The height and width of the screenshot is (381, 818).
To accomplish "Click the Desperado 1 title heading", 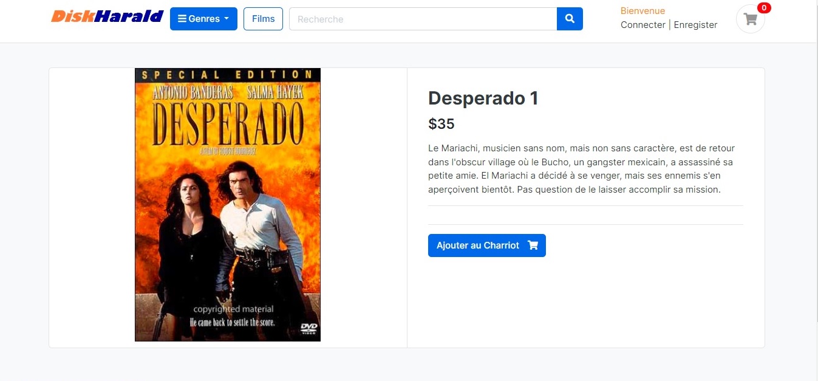I will 483,98.
